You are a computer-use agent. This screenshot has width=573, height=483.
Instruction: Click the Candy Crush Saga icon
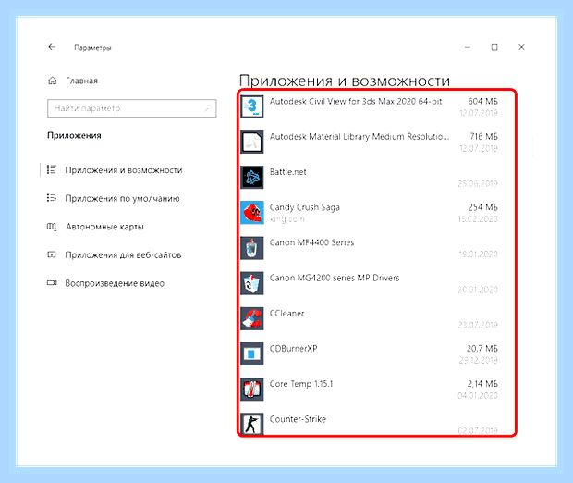(251, 213)
